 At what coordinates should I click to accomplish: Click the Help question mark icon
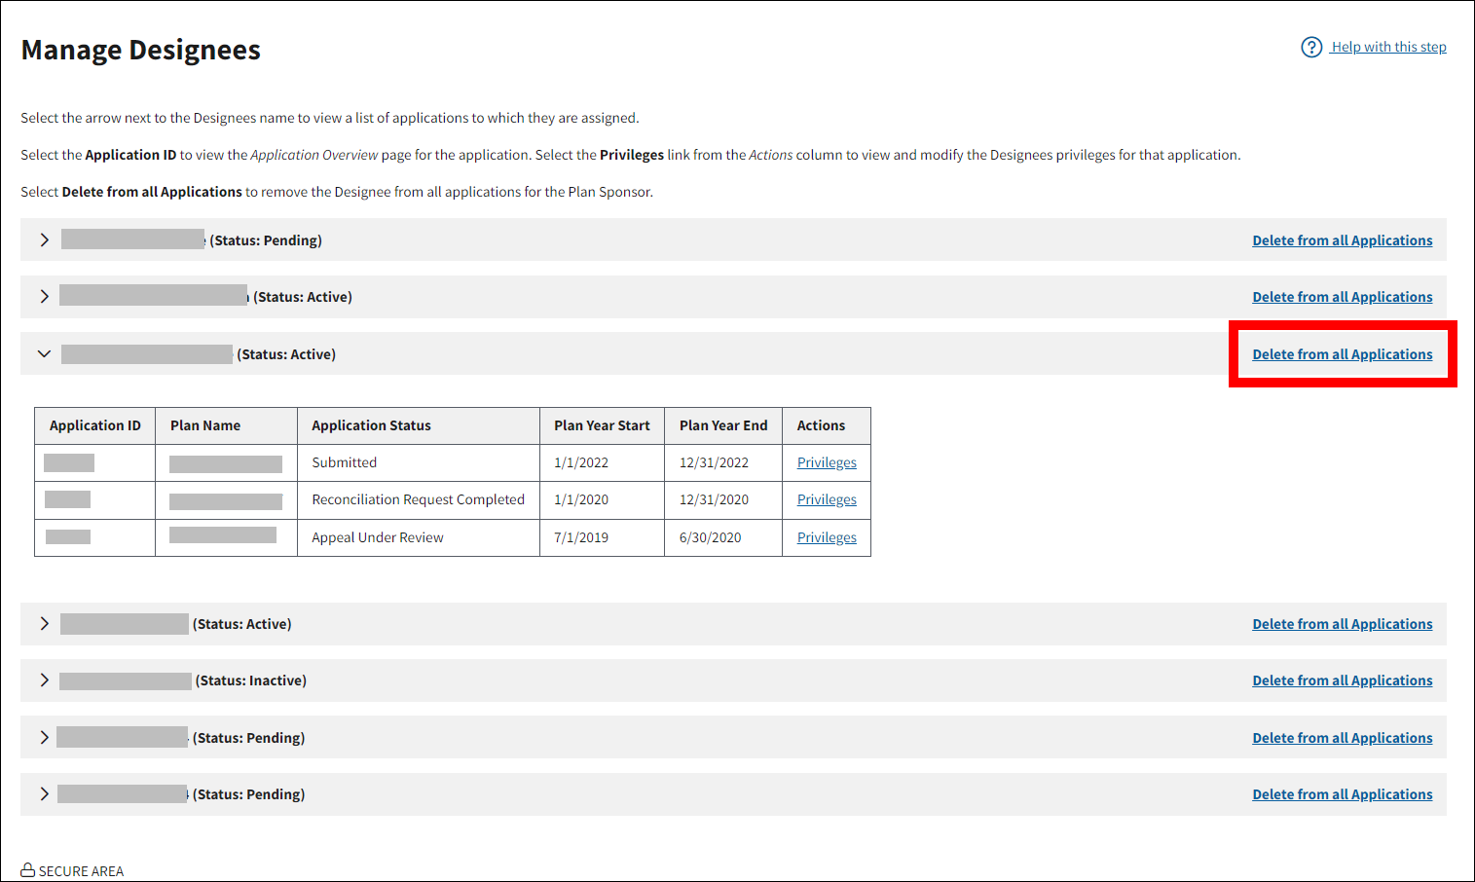[1311, 47]
